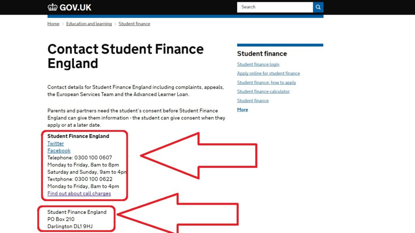Click Saturday and Sunday opening hours line
The height and width of the screenshot is (233, 415).
[87, 172]
